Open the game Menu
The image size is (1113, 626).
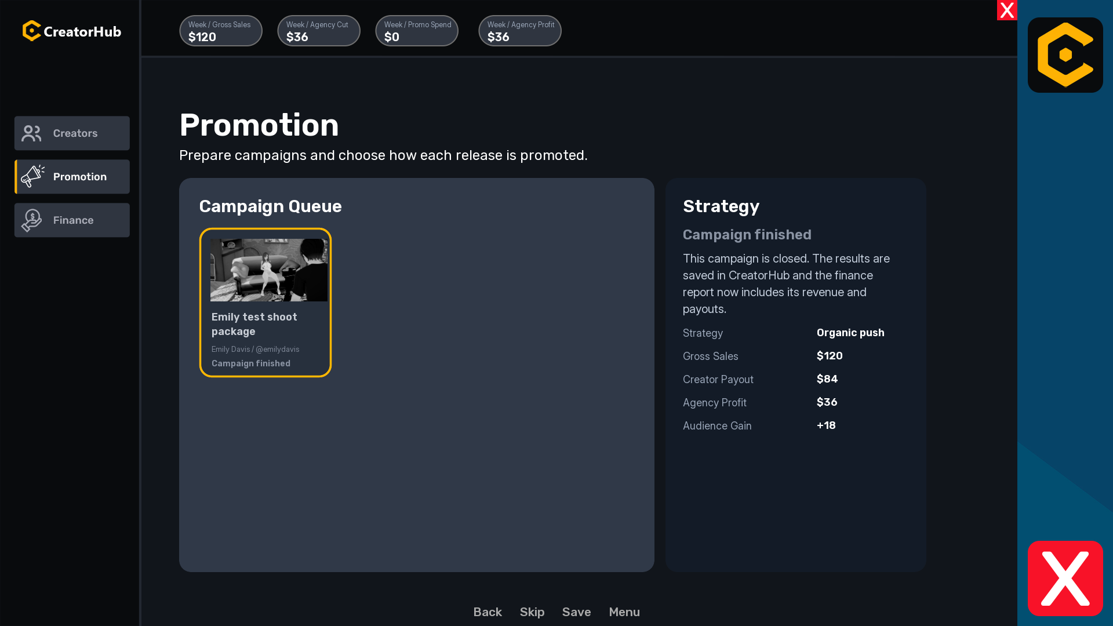[624, 612]
